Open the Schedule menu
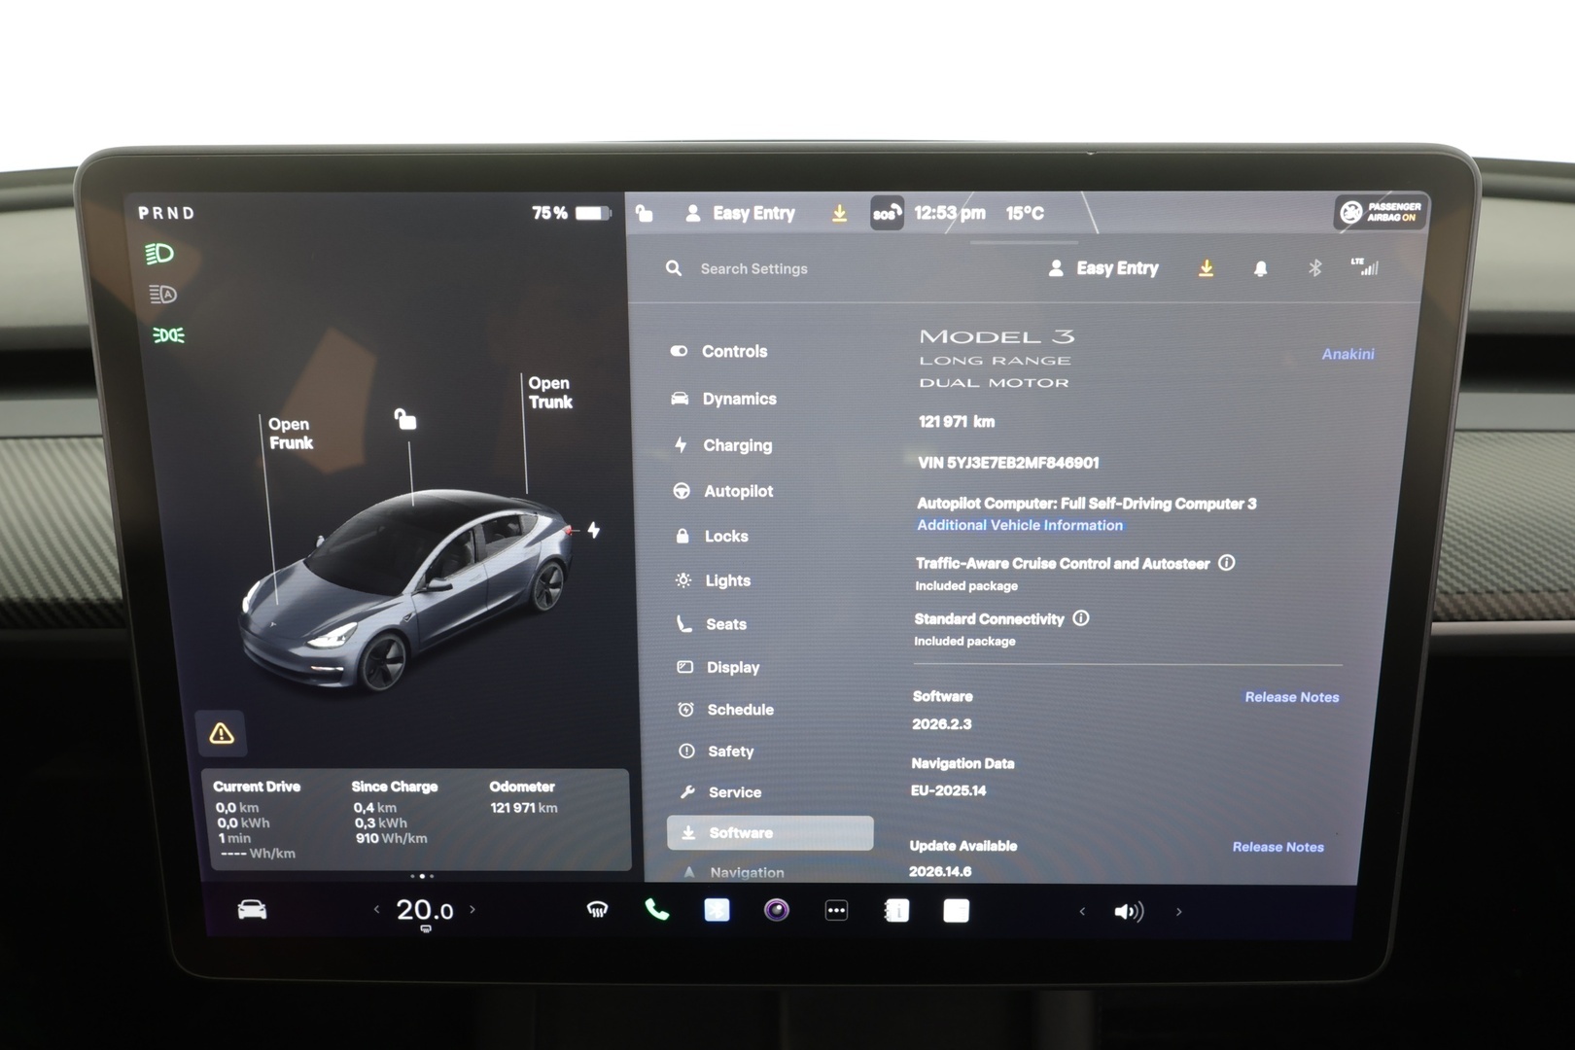The width and height of the screenshot is (1575, 1050). 726,710
